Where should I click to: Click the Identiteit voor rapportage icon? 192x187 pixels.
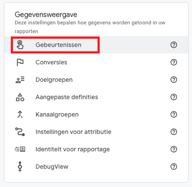(20, 149)
